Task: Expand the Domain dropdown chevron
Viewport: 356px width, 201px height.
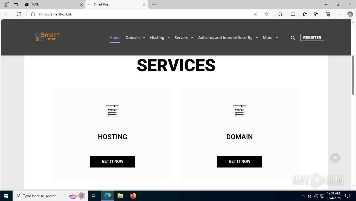Action: click(144, 37)
